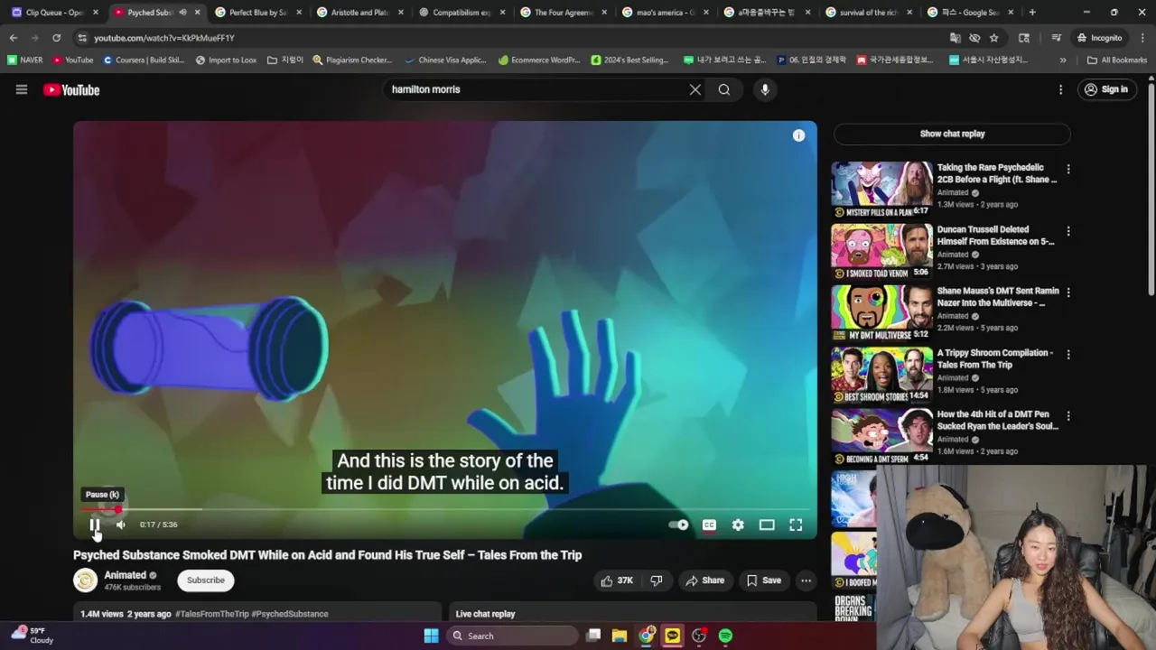1156x650 pixels.
Task: Share the video
Action: tap(704, 580)
